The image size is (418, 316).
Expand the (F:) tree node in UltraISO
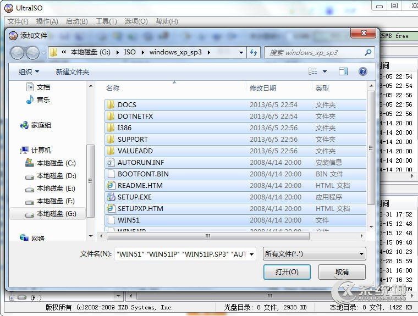pos(12,298)
